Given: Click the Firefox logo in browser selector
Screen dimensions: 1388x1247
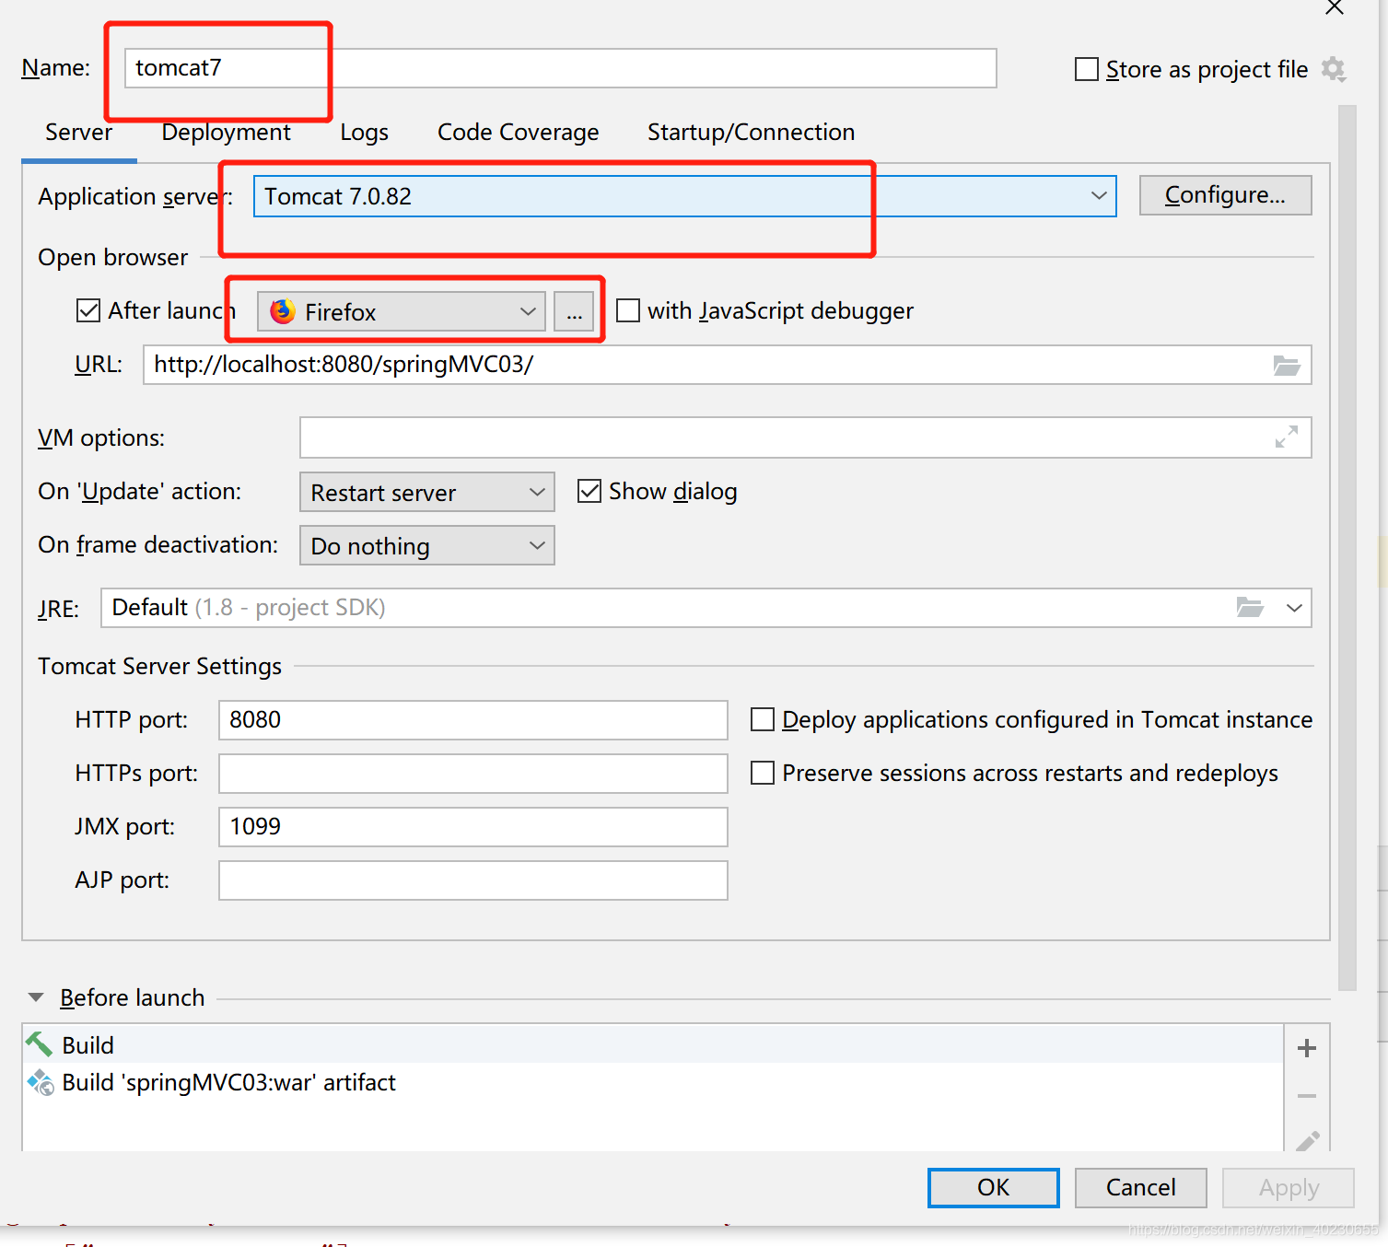Looking at the screenshot, I should point(283,311).
